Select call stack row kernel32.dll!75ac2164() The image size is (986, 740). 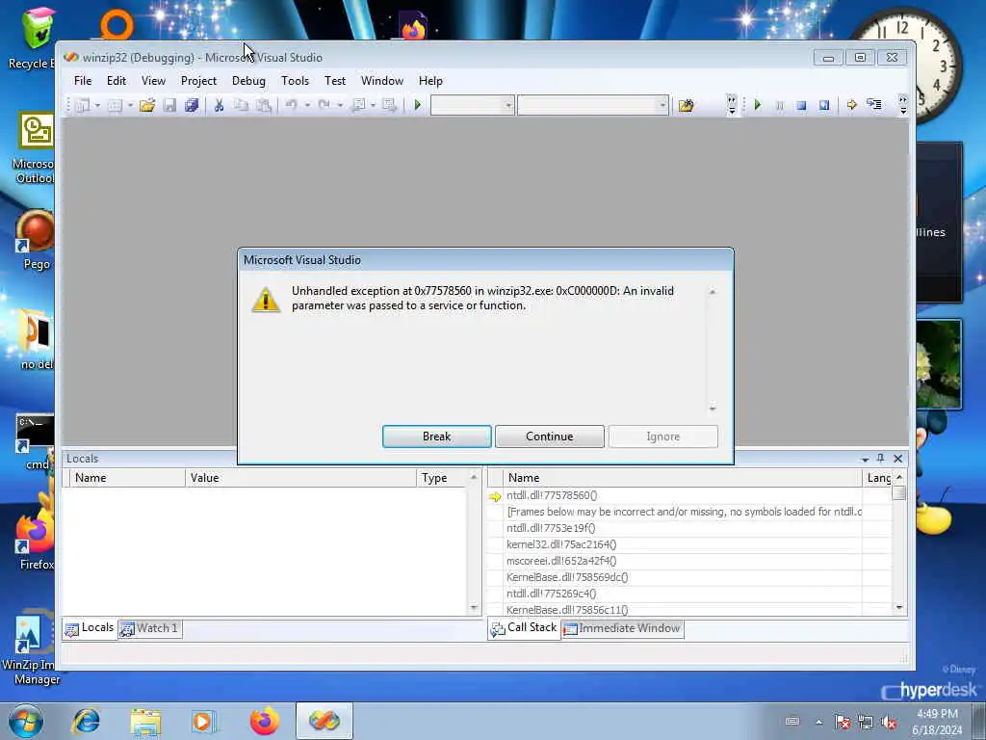pyautogui.click(x=688, y=544)
